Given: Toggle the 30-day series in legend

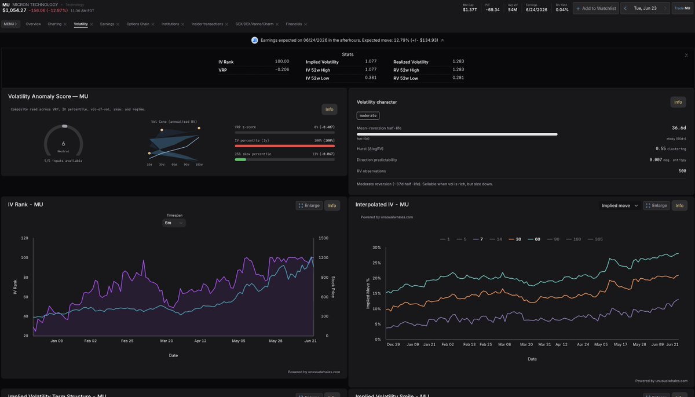Looking at the screenshot, I should coord(515,239).
